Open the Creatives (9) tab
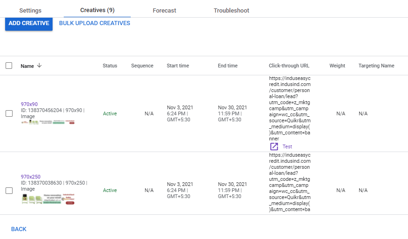This screenshot has width=408, height=239. (97, 10)
